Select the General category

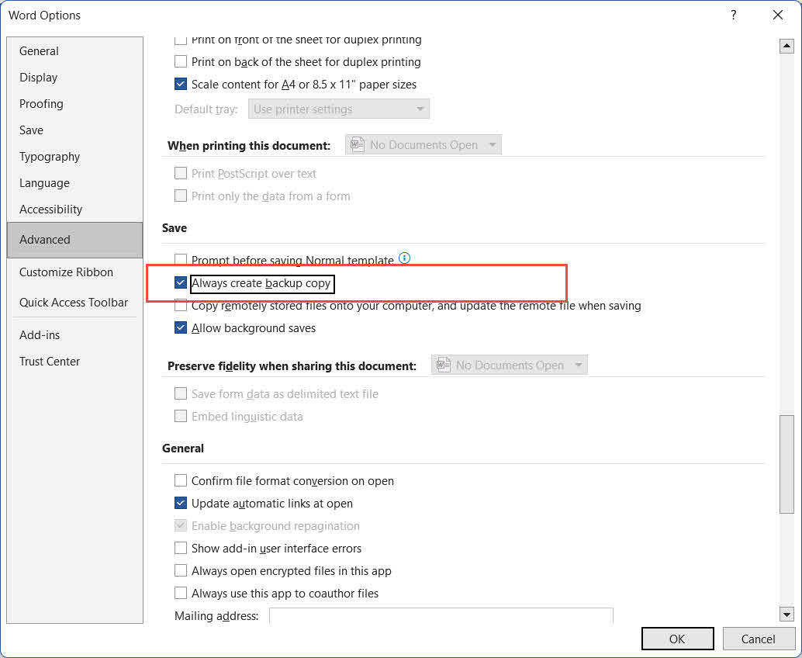(x=74, y=51)
